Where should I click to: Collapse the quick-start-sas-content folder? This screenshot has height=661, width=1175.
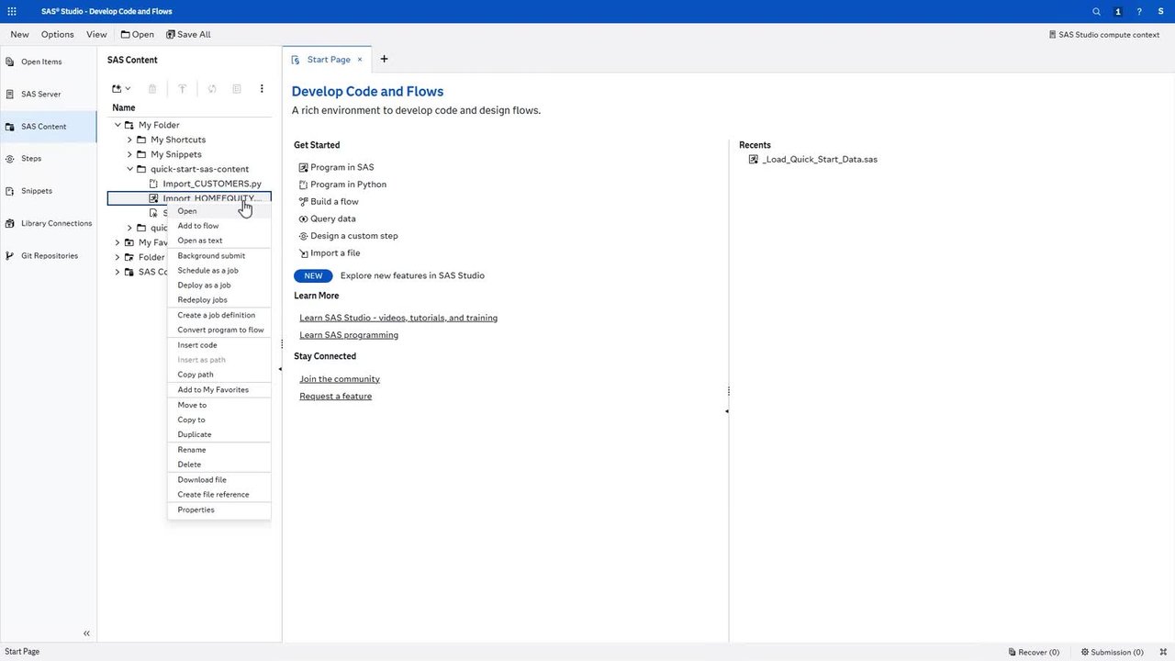pos(129,169)
